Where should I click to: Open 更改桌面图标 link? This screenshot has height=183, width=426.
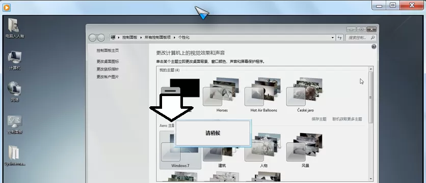(x=108, y=62)
